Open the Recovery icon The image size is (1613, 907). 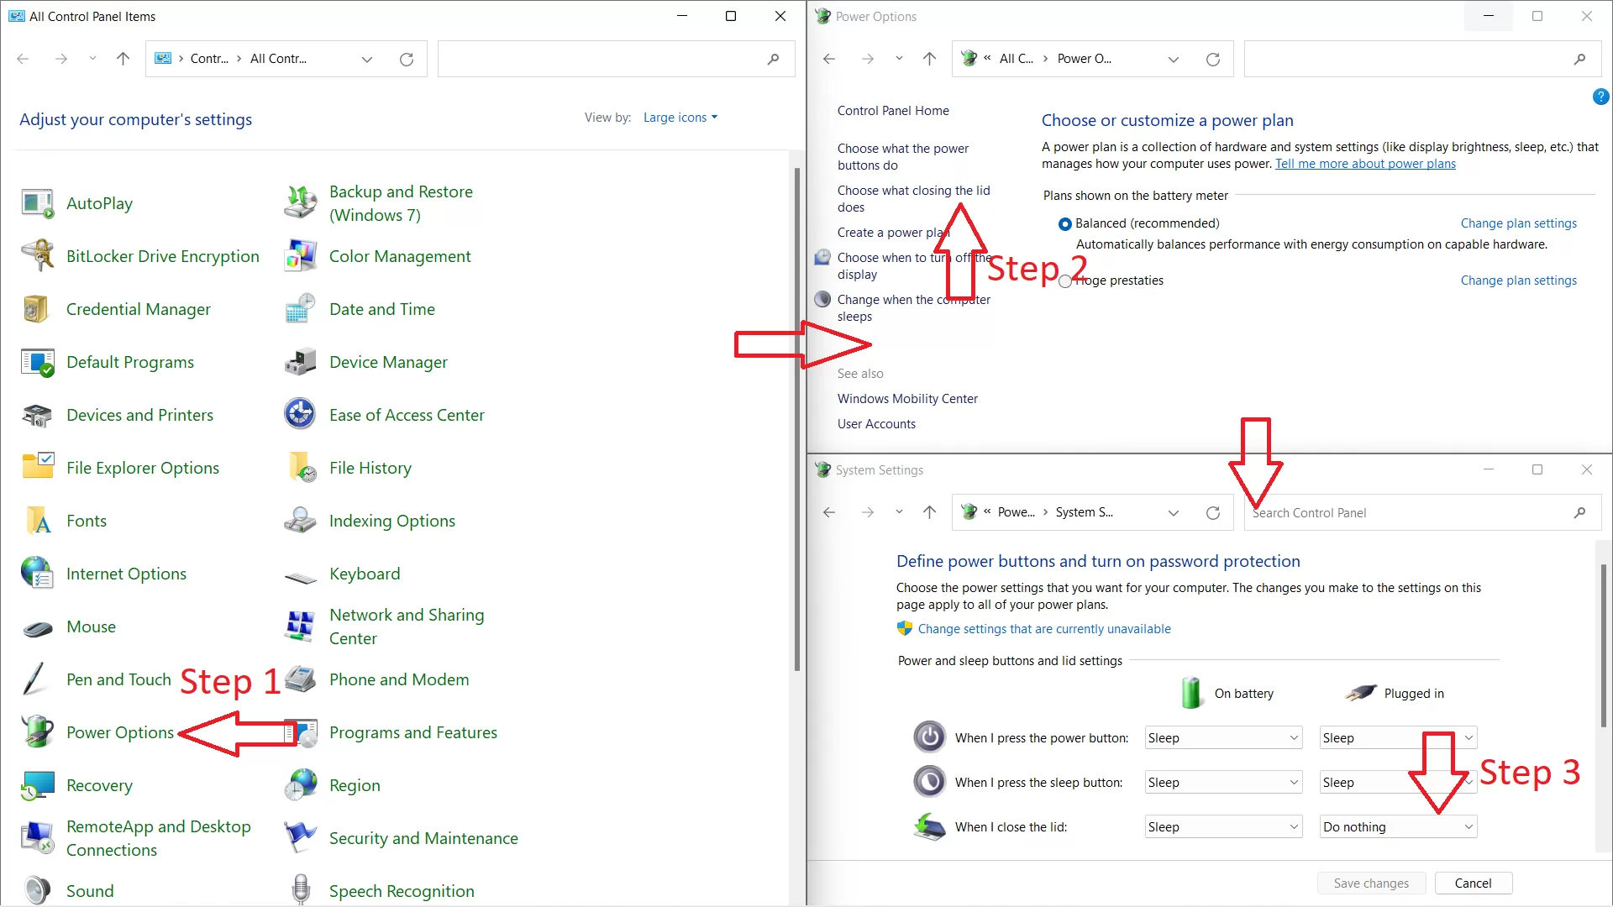[38, 785]
